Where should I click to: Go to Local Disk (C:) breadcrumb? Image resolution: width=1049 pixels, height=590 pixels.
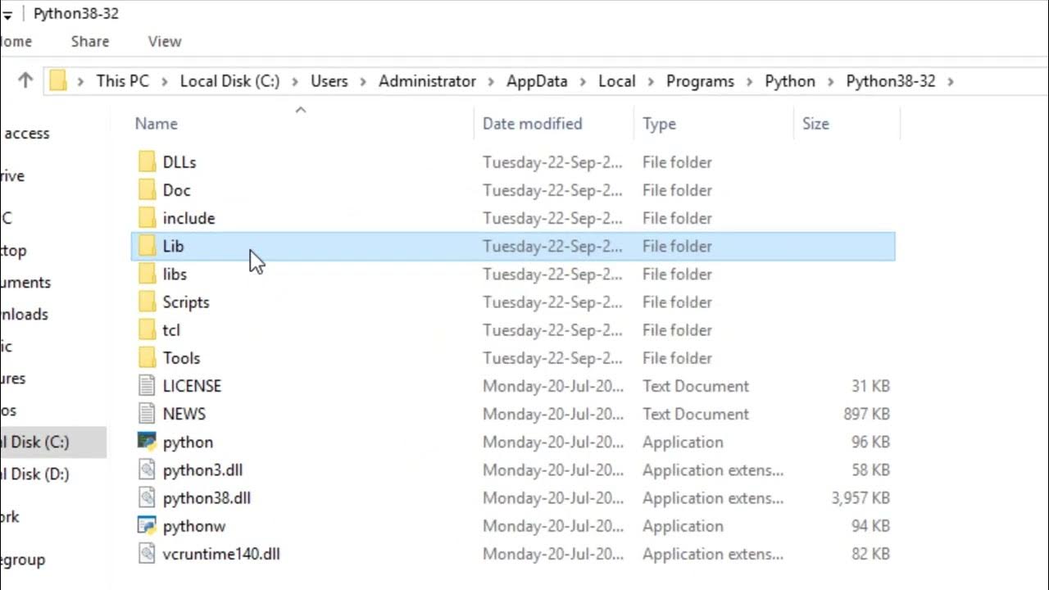click(x=229, y=81)
